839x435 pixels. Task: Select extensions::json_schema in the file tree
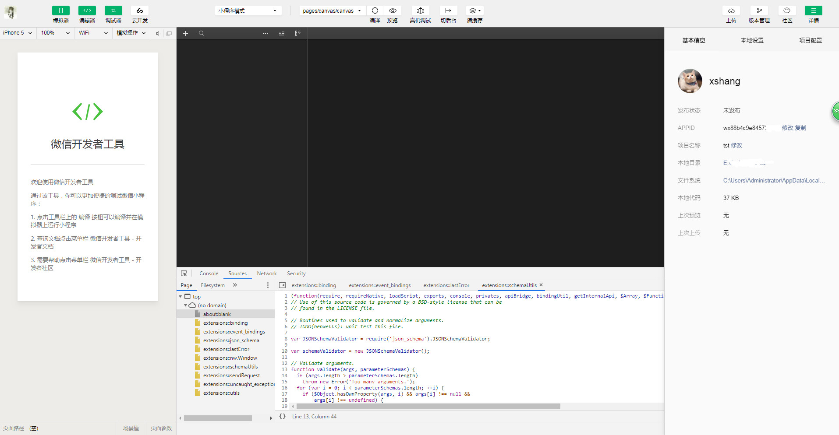pyautogui.click(x=231, y=340)
